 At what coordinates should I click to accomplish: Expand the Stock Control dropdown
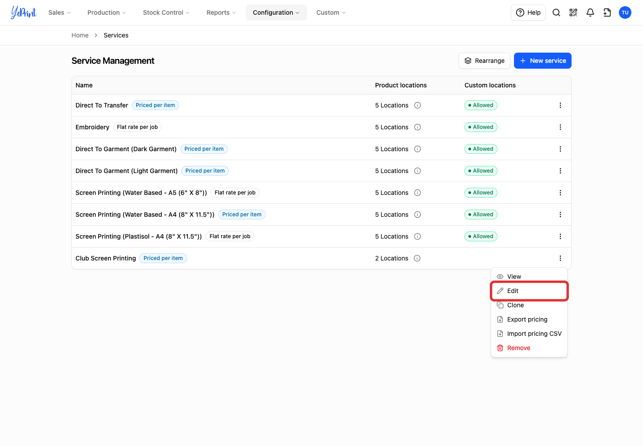(166, 12)
